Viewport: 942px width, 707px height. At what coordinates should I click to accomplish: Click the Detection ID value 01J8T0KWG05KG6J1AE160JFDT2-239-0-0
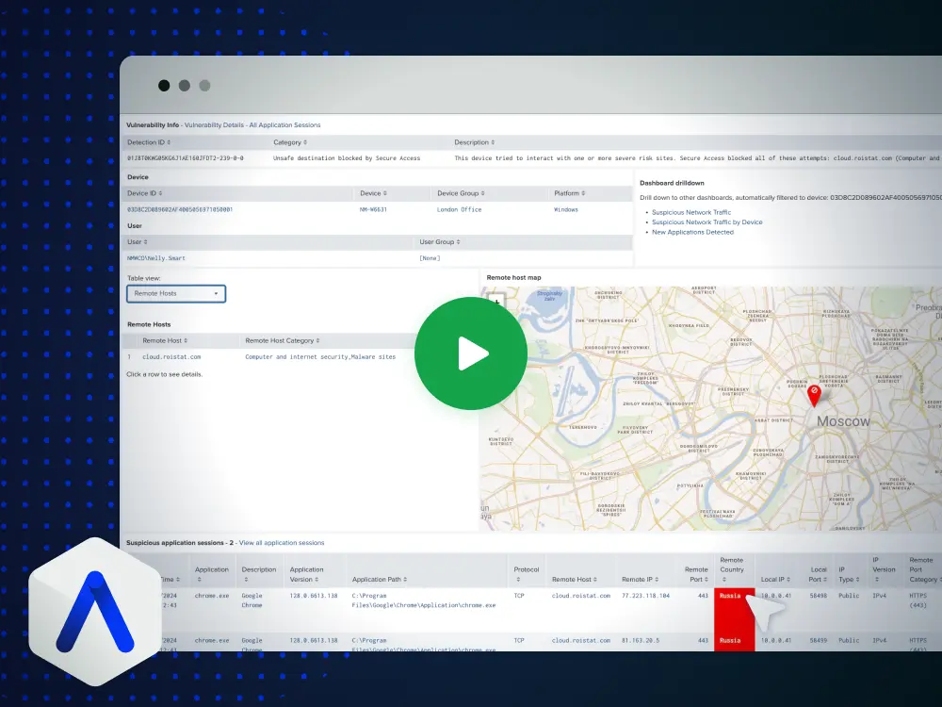(x=185, y=158)
